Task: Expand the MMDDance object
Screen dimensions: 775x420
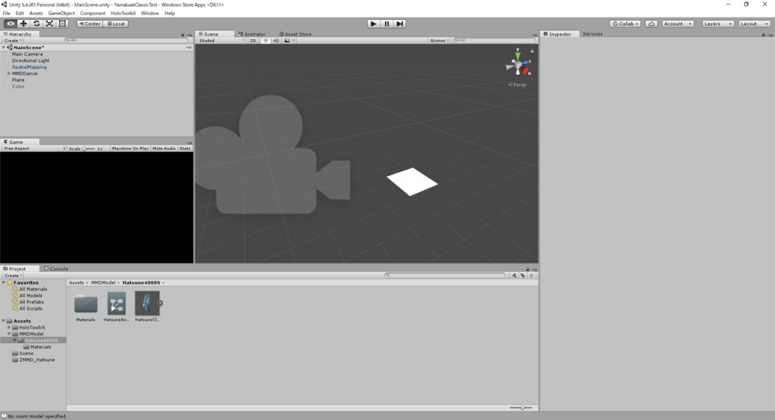Action: tap(9, 73)
